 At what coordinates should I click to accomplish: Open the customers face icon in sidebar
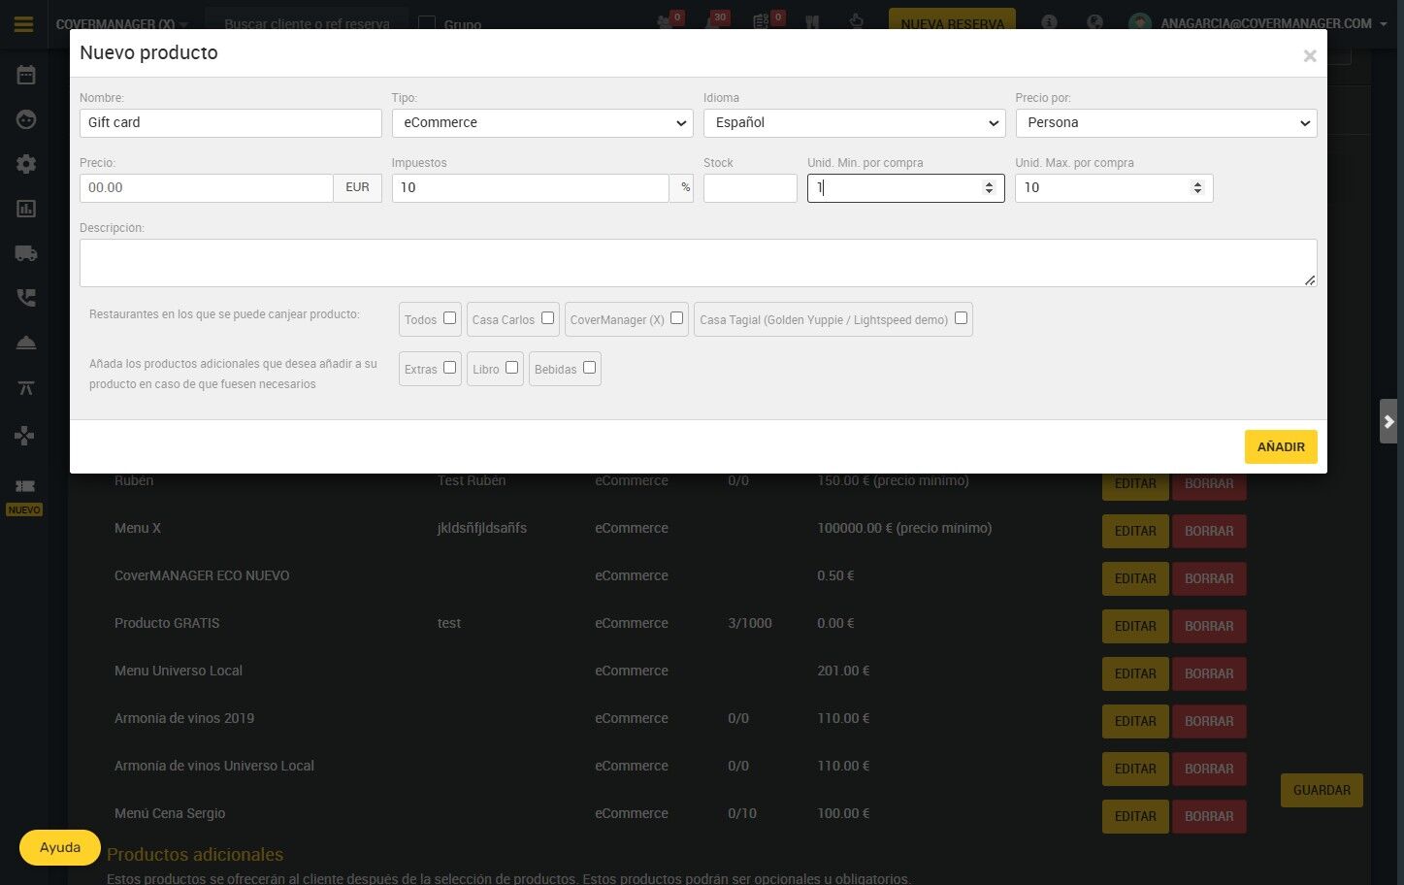coord(26,119)
